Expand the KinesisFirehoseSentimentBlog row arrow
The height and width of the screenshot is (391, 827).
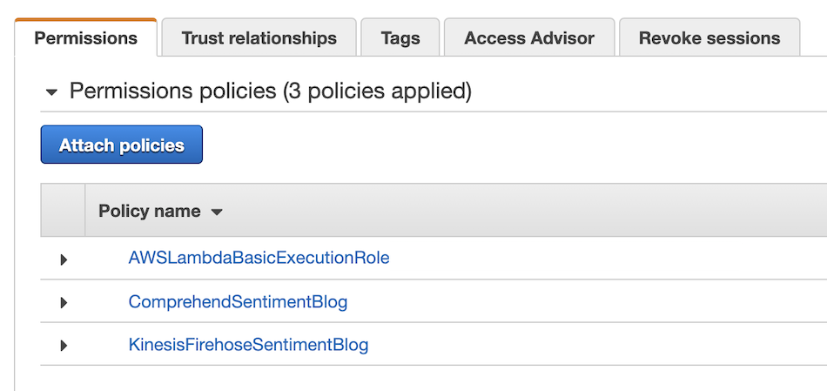64,345
